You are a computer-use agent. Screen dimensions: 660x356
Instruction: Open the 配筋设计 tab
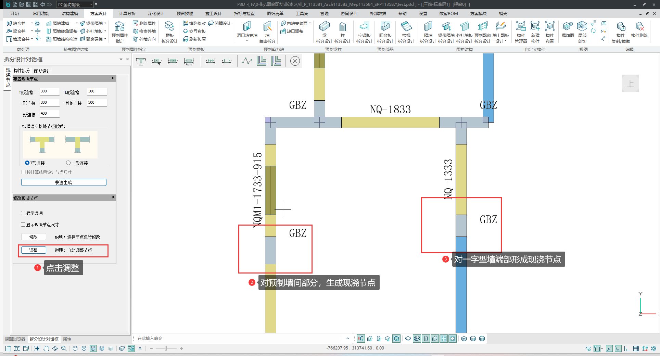click(x=42, y=71)
